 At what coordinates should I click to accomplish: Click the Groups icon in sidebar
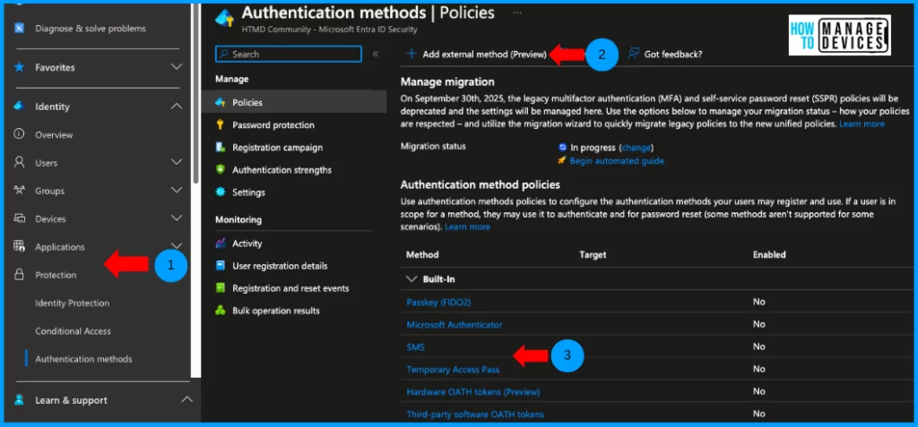[x=19, y=190]
